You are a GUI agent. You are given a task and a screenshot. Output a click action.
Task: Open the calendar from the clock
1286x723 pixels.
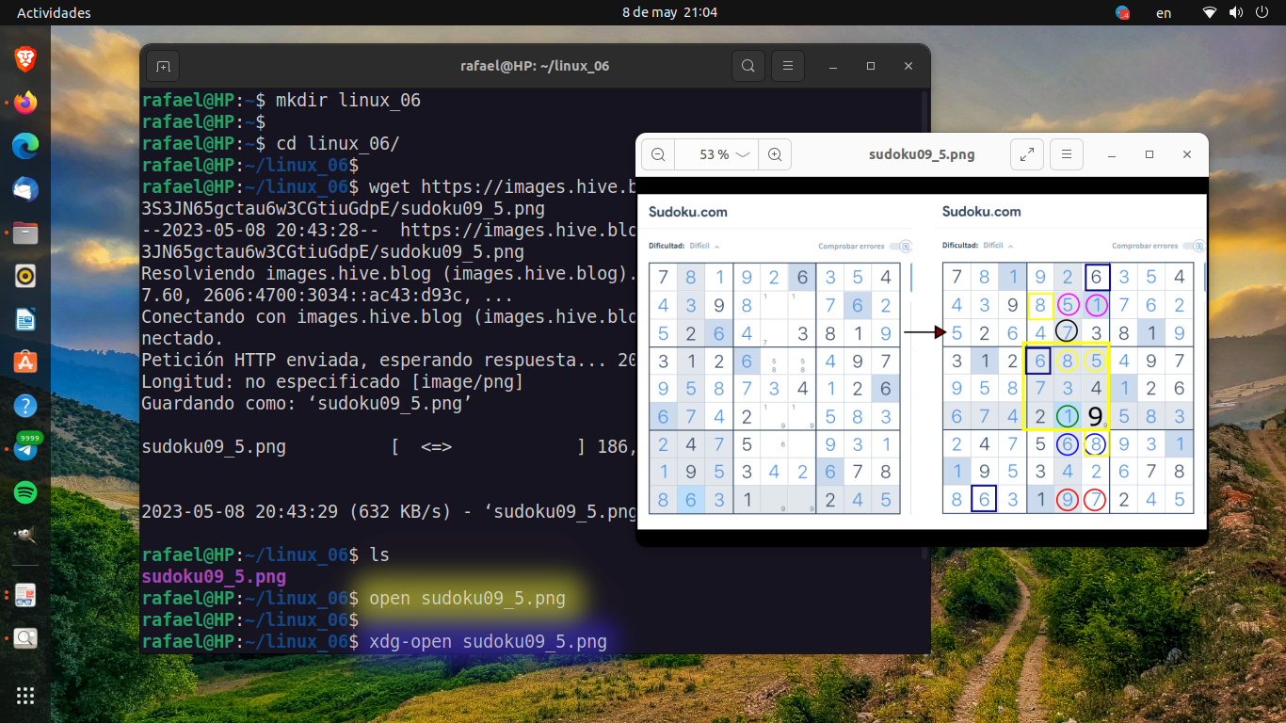pyautogui.click(x=669, y=12)
